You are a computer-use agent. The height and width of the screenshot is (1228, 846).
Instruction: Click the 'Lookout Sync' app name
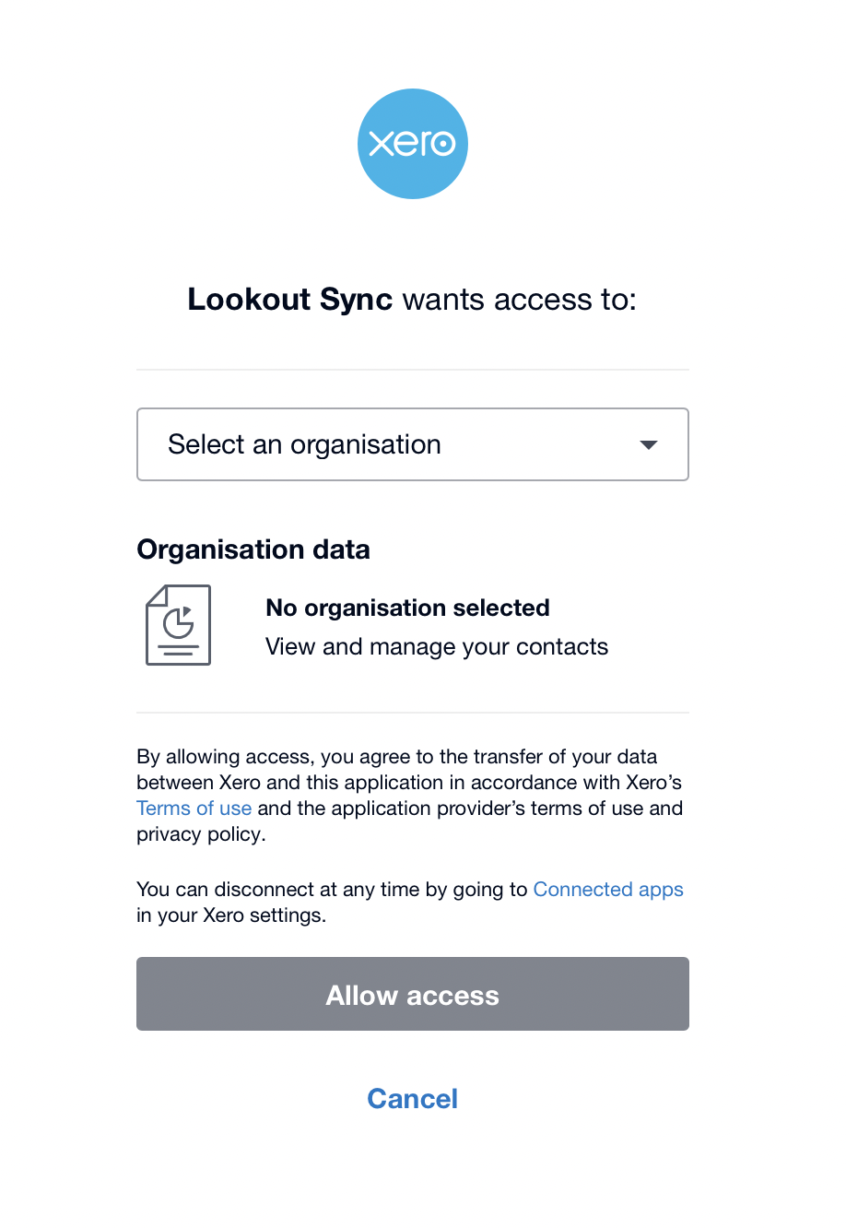tap(290, 300)
